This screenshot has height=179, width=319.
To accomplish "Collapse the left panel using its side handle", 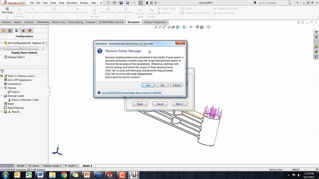I will click(49, 91).
